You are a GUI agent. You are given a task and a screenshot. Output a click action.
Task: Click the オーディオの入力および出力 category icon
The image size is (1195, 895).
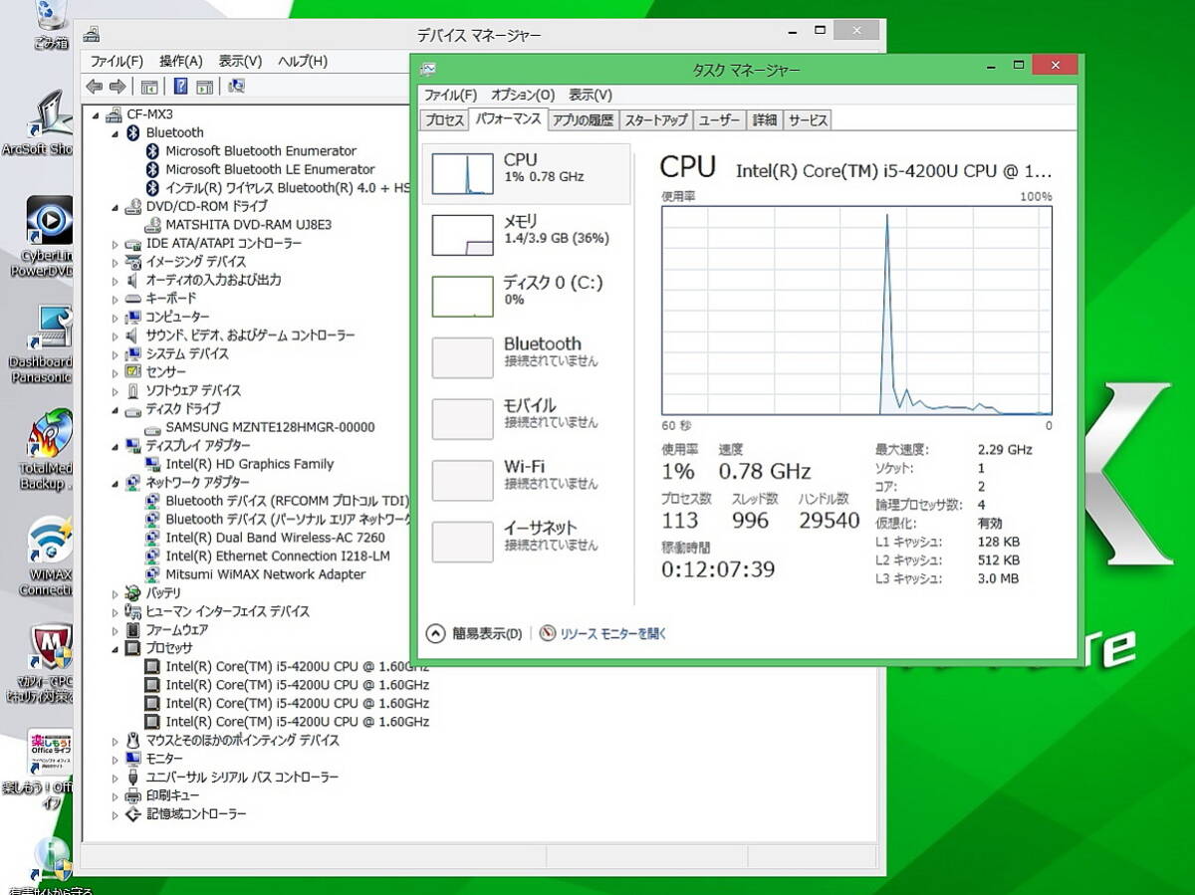133,281
